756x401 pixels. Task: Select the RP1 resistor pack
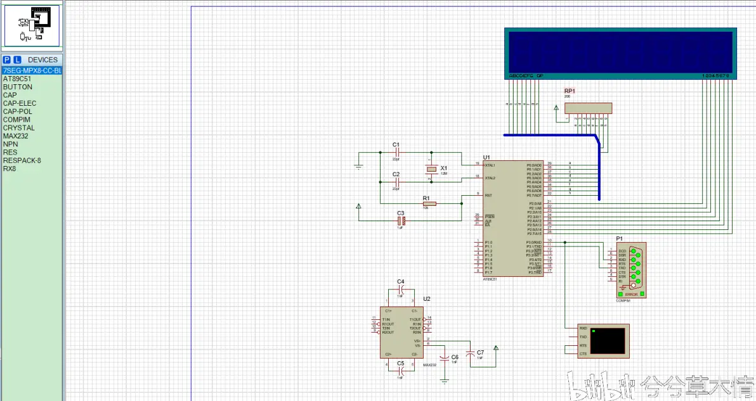[588, 108]
